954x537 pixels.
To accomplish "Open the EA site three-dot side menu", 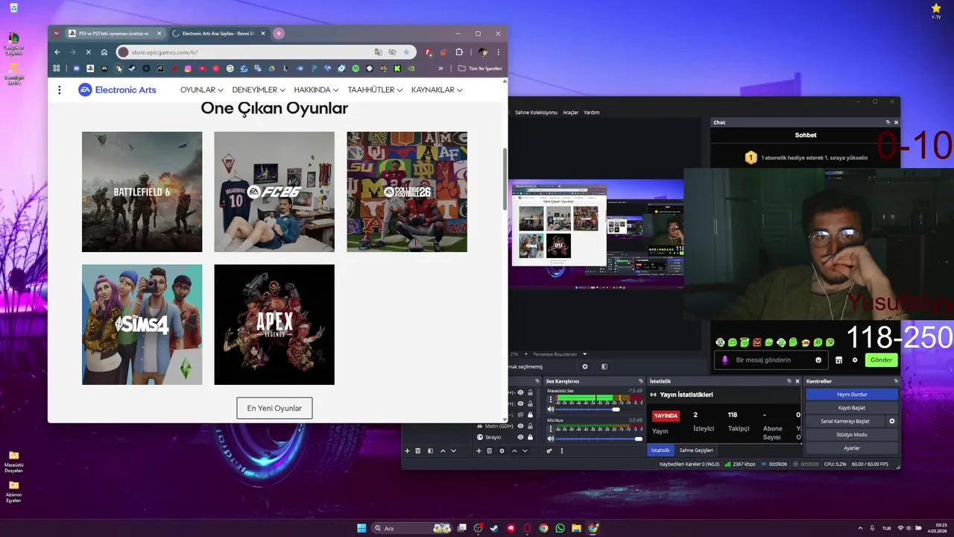I will [x=60, y=89].
